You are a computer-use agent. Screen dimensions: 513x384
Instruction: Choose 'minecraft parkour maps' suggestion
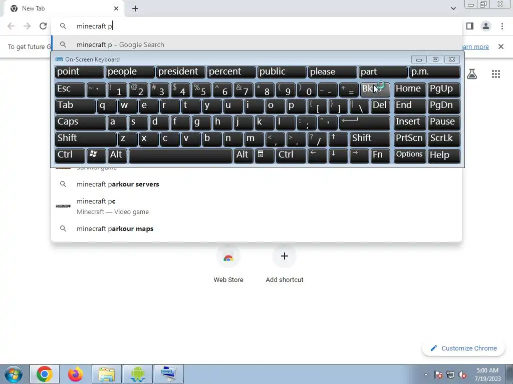click(x=256, y=228)
